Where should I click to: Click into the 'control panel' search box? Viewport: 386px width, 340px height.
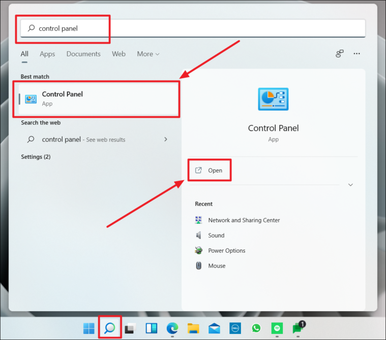click(193, 28)
